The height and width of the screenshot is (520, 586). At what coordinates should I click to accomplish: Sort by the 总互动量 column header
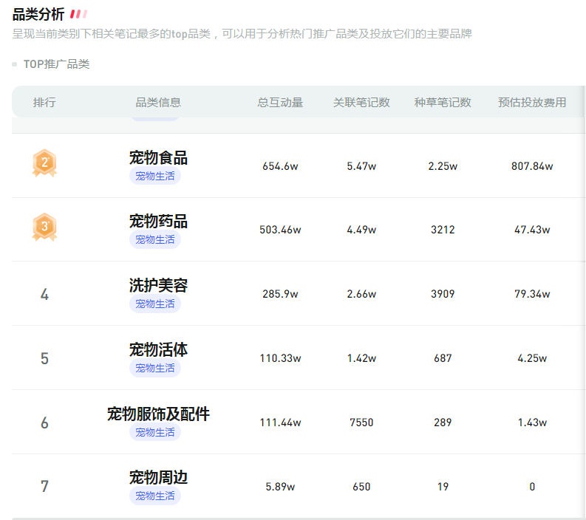(x=280, y=103)
